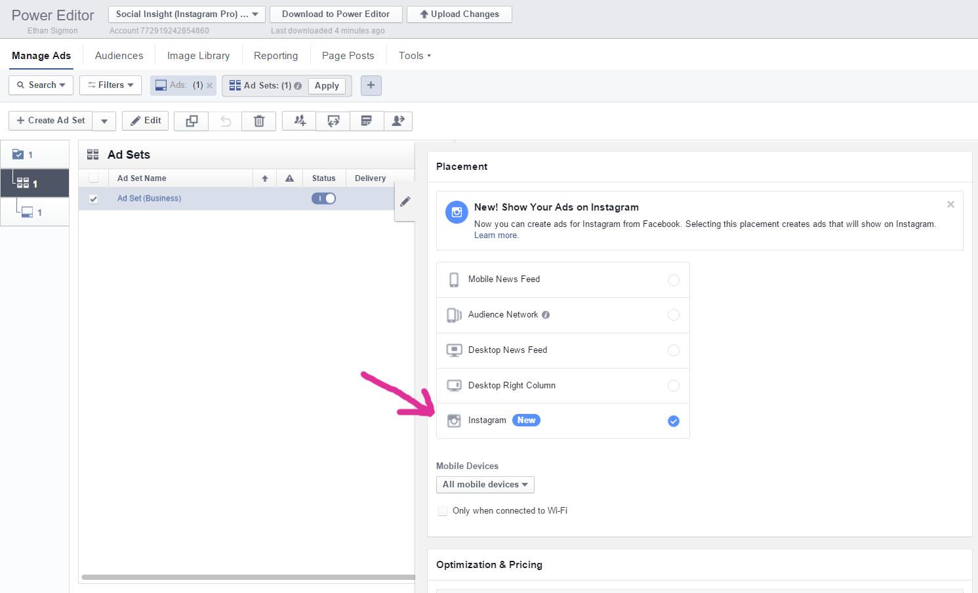Screen dimensions: 978x593
Task: Click the Create Ad Set button
Action: pos(51,121)
